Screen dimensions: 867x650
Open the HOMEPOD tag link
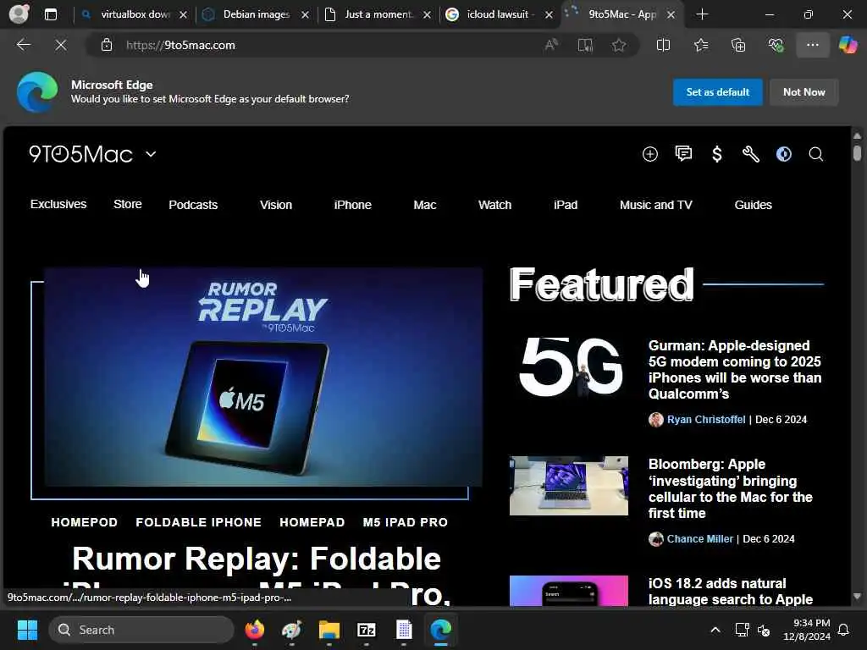84,521
